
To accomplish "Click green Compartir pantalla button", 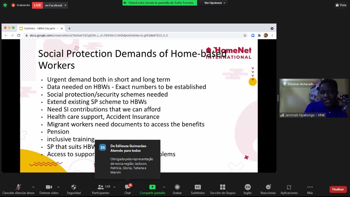I will (152, 189).
